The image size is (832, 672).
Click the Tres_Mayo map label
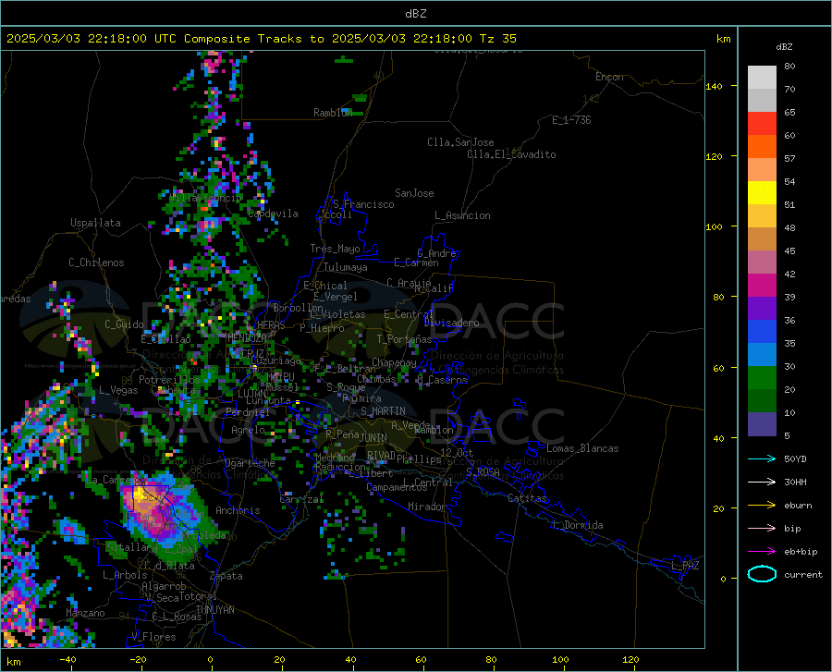tap(335, 249)
